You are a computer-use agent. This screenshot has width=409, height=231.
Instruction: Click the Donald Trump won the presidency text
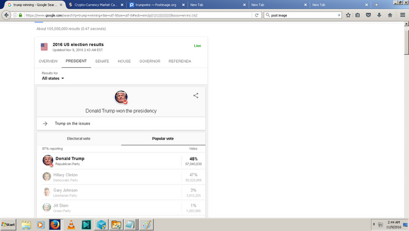click(x=121, y=111)
